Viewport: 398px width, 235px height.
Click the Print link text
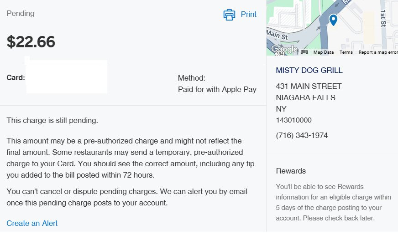[249, 15]
